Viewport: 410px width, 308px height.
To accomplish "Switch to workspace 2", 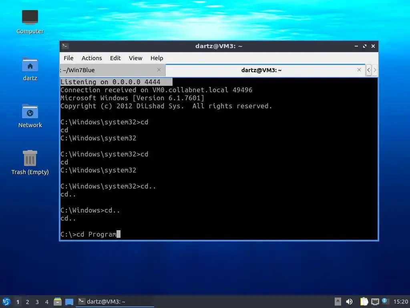I will click(28, 302).
